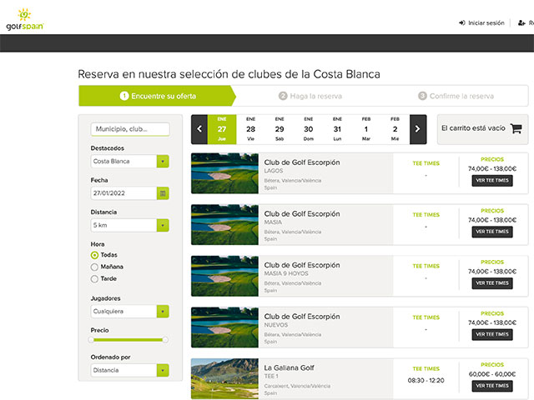Screen dimensions: 534x400
Task: Select the Tarde hour option
Action: (94, 279)
